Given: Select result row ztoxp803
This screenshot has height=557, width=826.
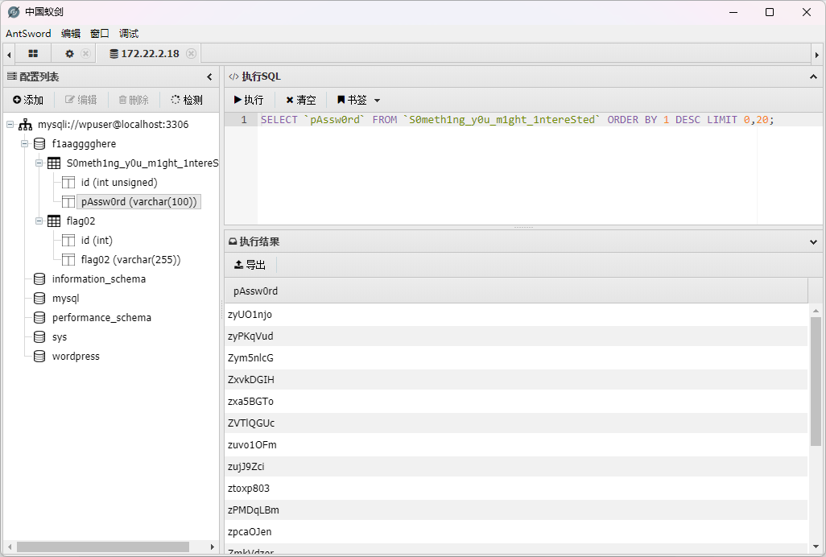Looking at the screenshot, I should [x=516, y=489].
